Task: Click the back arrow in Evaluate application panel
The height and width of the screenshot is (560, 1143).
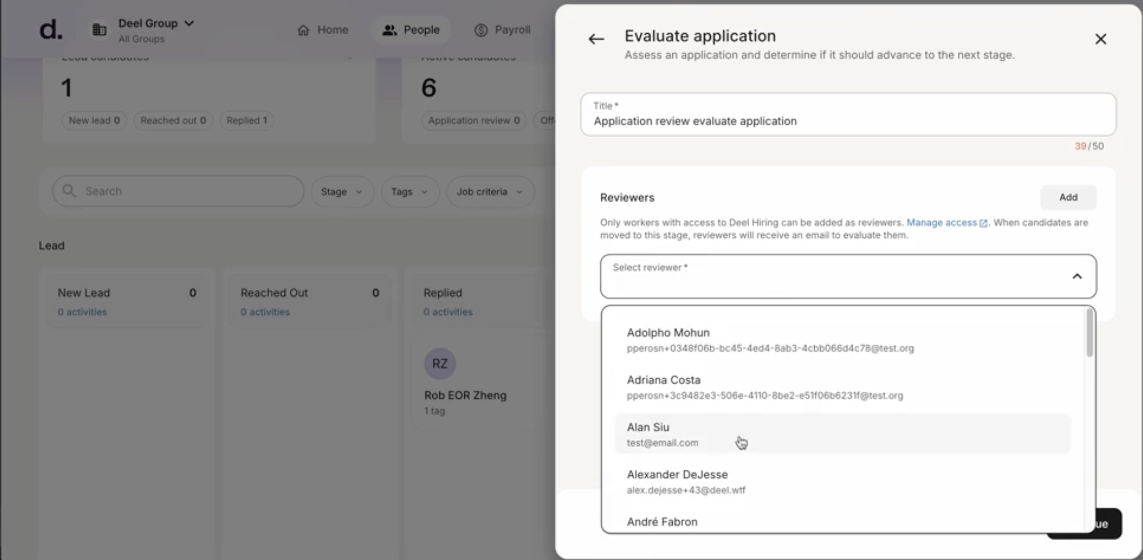Action: (x=596, y=39)
